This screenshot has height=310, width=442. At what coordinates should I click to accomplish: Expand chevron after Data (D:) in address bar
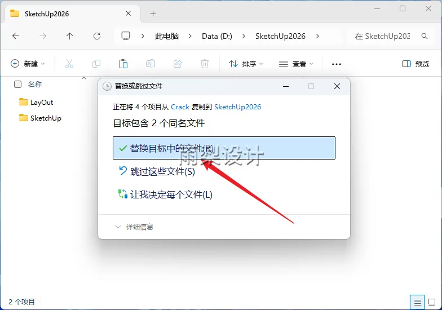click(244, 36)
